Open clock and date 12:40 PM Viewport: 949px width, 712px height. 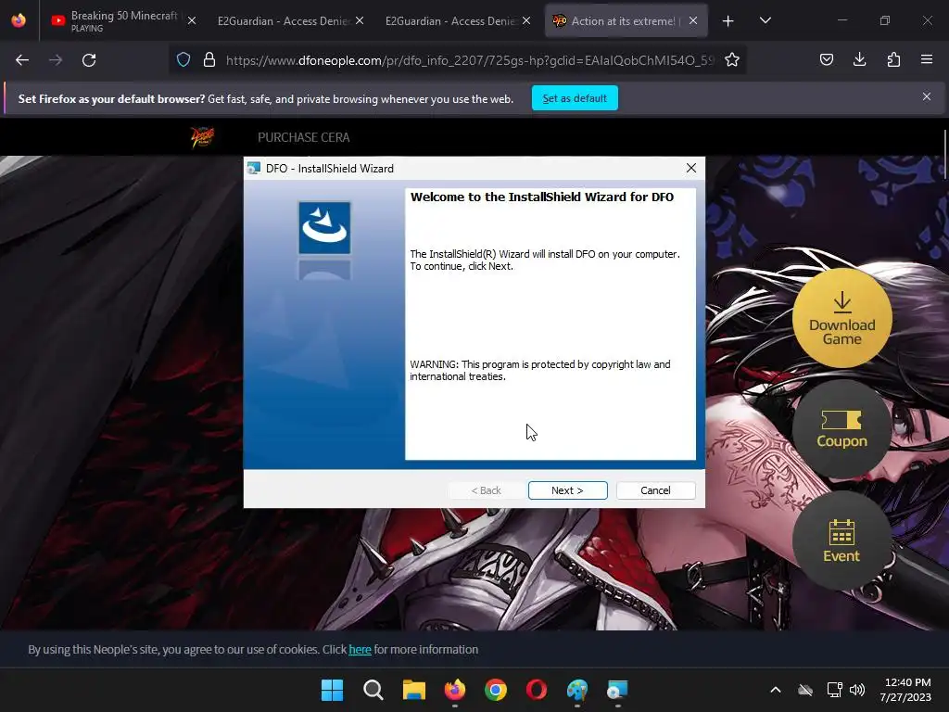(x=905, y=690)
